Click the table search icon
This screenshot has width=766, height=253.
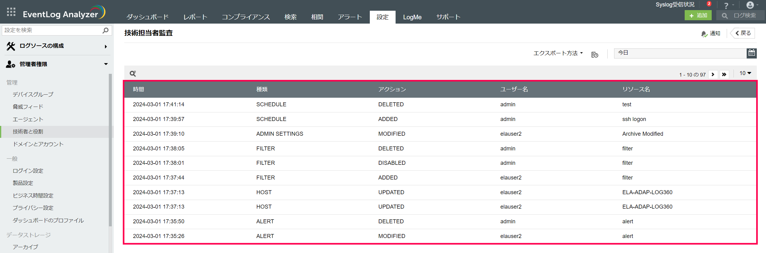click(133, 74)
